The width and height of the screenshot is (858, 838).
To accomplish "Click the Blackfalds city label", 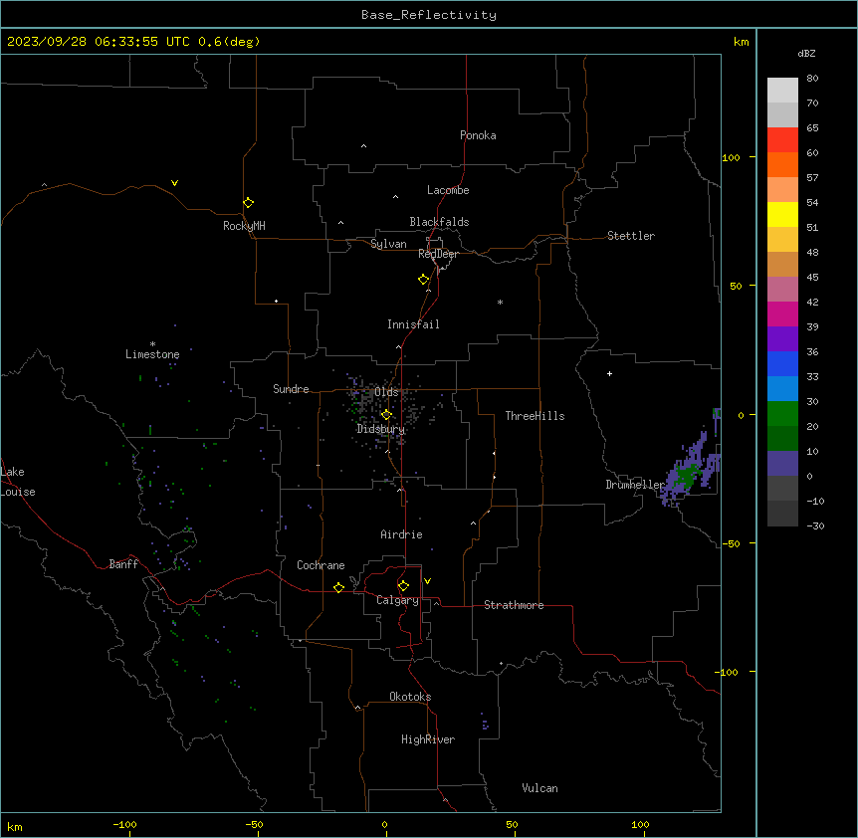I will coord(439,222).
